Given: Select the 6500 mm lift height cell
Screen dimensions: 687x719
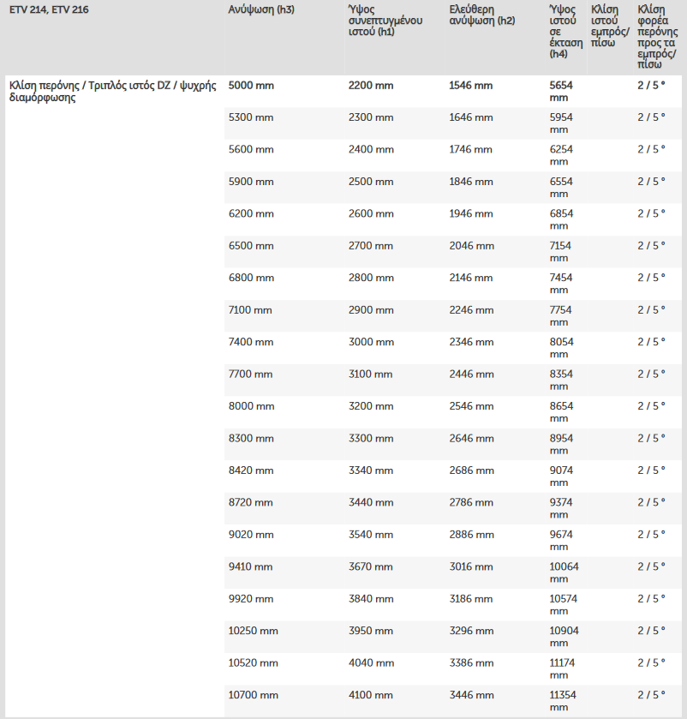Looking at the screenshot, I should coord(251,246).
